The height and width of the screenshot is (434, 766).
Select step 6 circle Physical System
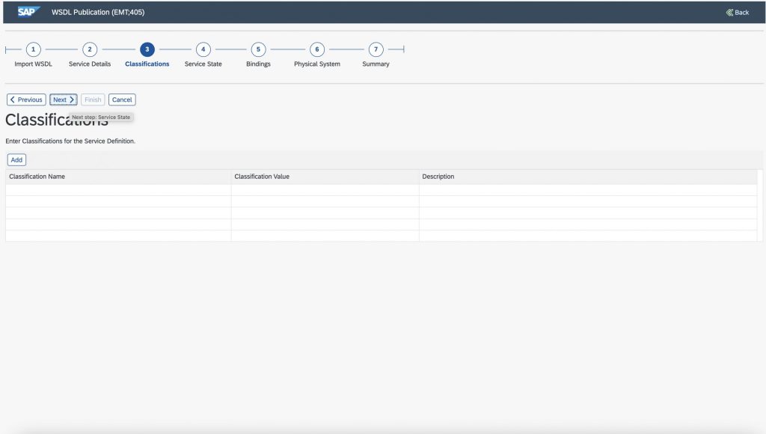click(317, 49)
